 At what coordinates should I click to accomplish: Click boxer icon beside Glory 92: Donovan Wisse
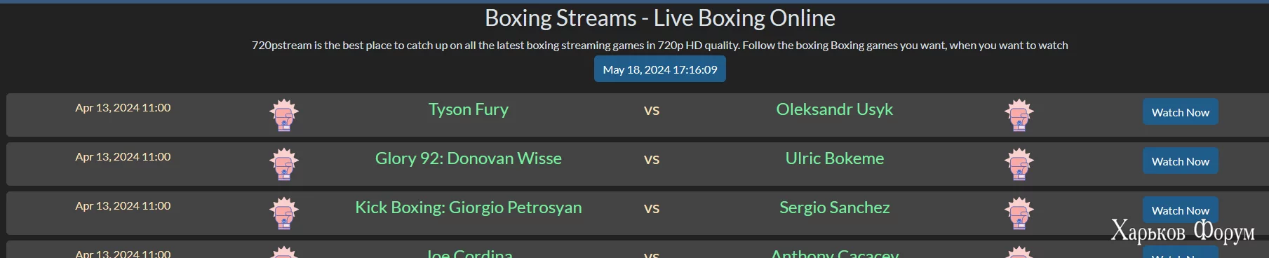click(x=284, y=164)
